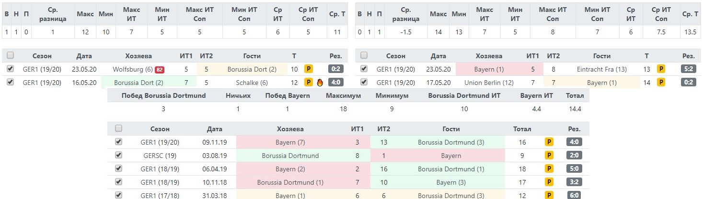Sort head-to-head table by Тотал column

pos(522,129)
